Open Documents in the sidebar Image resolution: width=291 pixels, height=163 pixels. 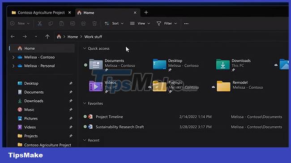(34, 92)
